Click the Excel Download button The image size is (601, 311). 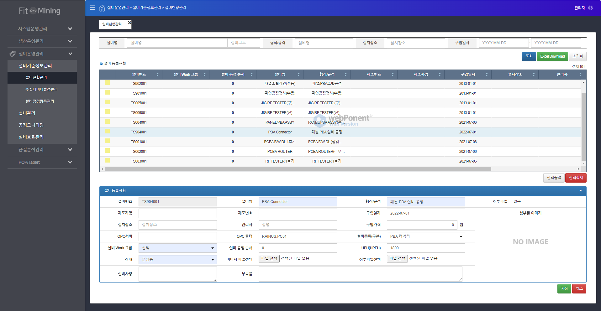[x=552, y=56]
